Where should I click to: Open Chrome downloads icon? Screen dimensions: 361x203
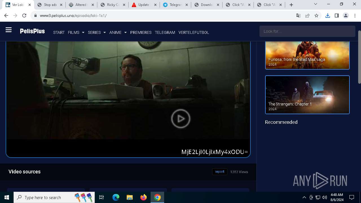point(327,16)
